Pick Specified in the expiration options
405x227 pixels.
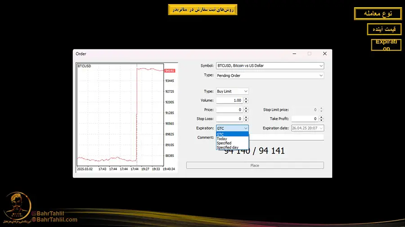coord(232,143)
